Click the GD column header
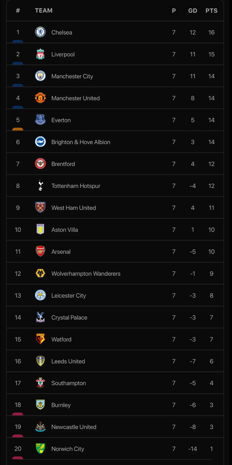The image size is (232, 465). (193, 11)
